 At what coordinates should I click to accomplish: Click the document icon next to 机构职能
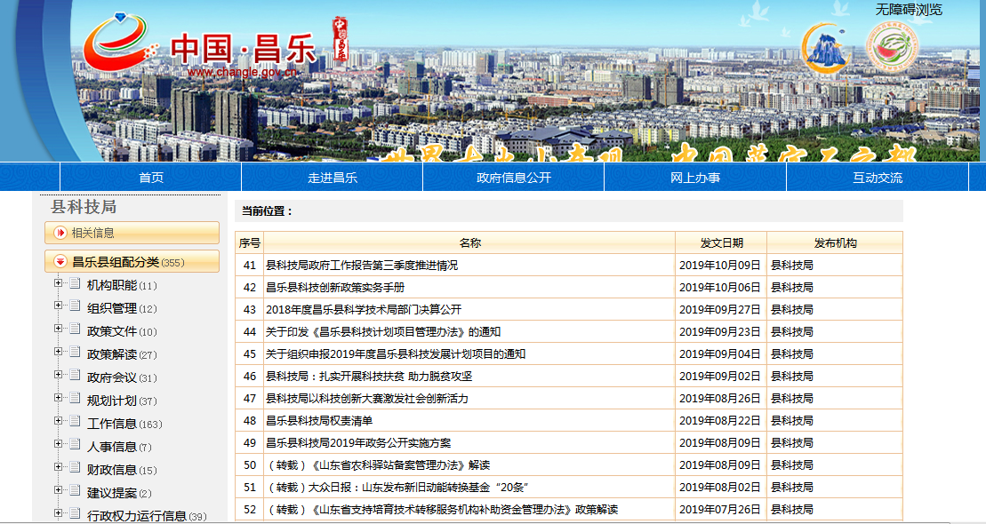75,283
